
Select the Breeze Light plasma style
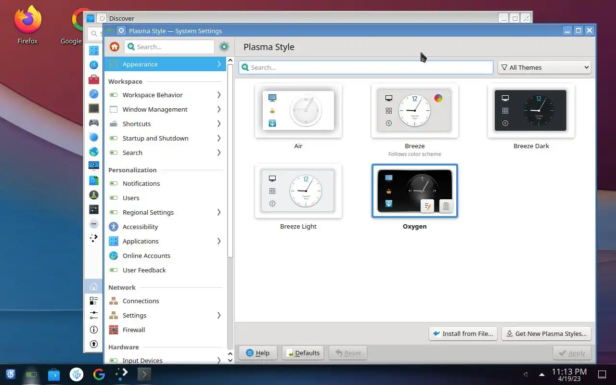(x=298, y=191)
